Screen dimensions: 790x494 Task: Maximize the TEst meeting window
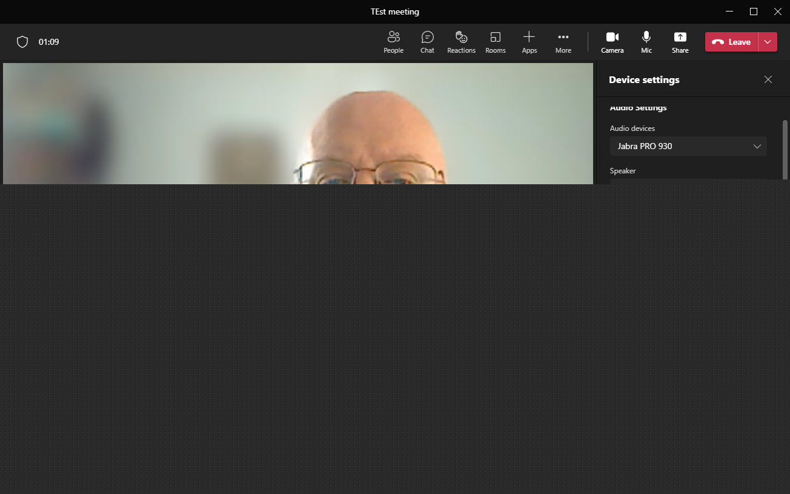click(754, 12)
